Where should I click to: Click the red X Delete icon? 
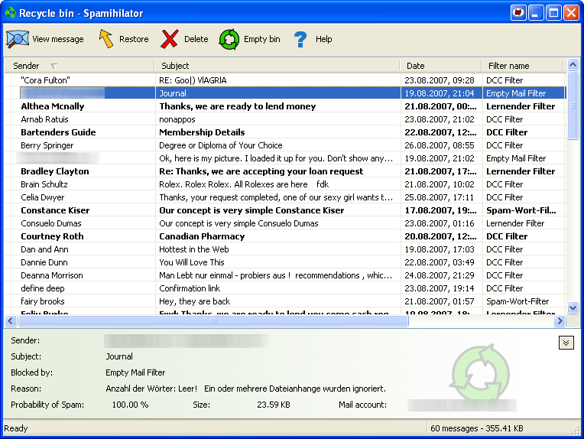tap(170, 39)
